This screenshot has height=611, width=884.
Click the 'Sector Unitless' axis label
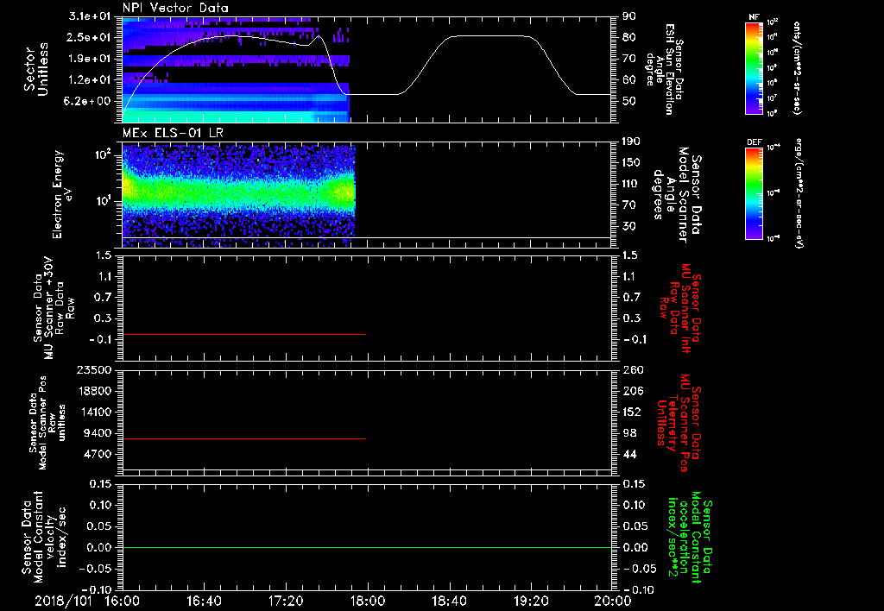[36, 70]
